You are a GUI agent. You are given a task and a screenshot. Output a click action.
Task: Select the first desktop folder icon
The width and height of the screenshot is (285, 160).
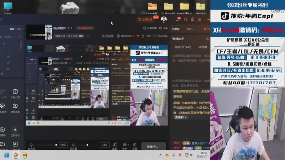pos(152,8)
